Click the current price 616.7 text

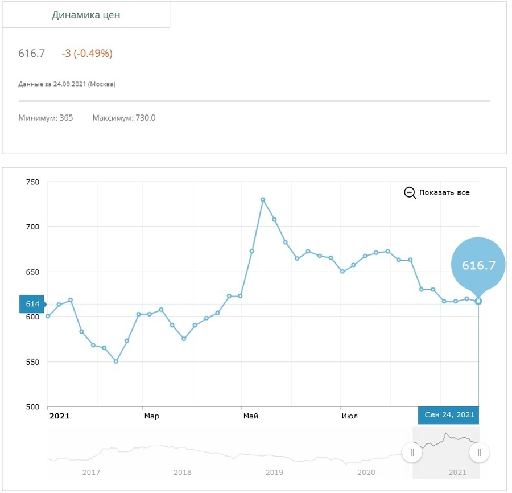tap(32, 54)
